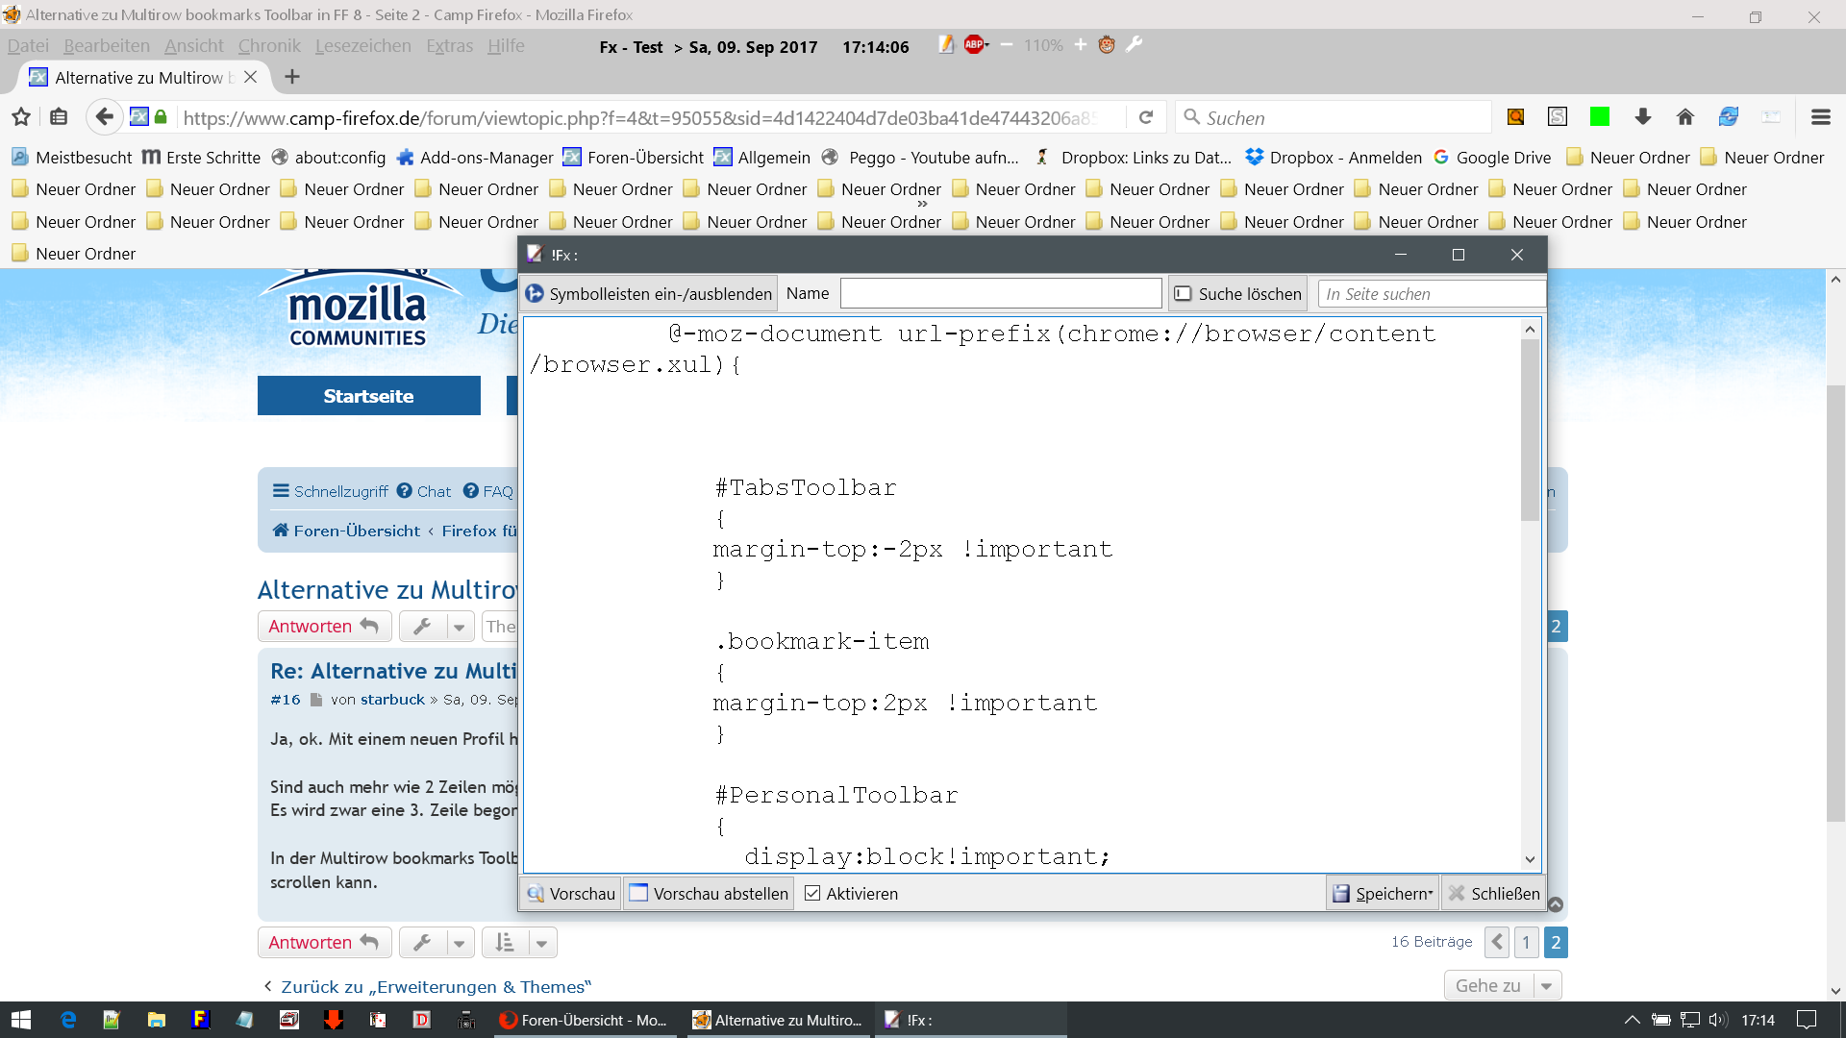Screen dimensions: 1846x1038
Task: Click the wrench icon in menu bar
Action: 1135,44
